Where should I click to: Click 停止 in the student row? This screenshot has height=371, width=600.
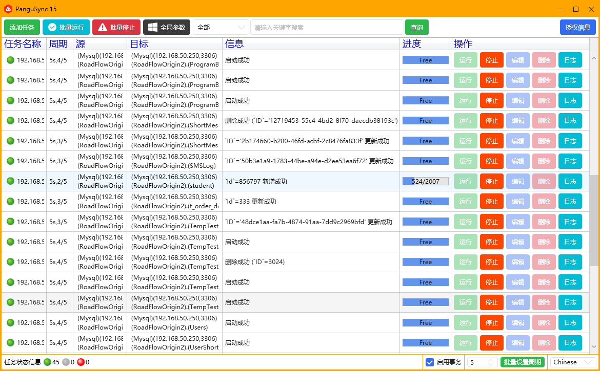[x=492, y=181]
